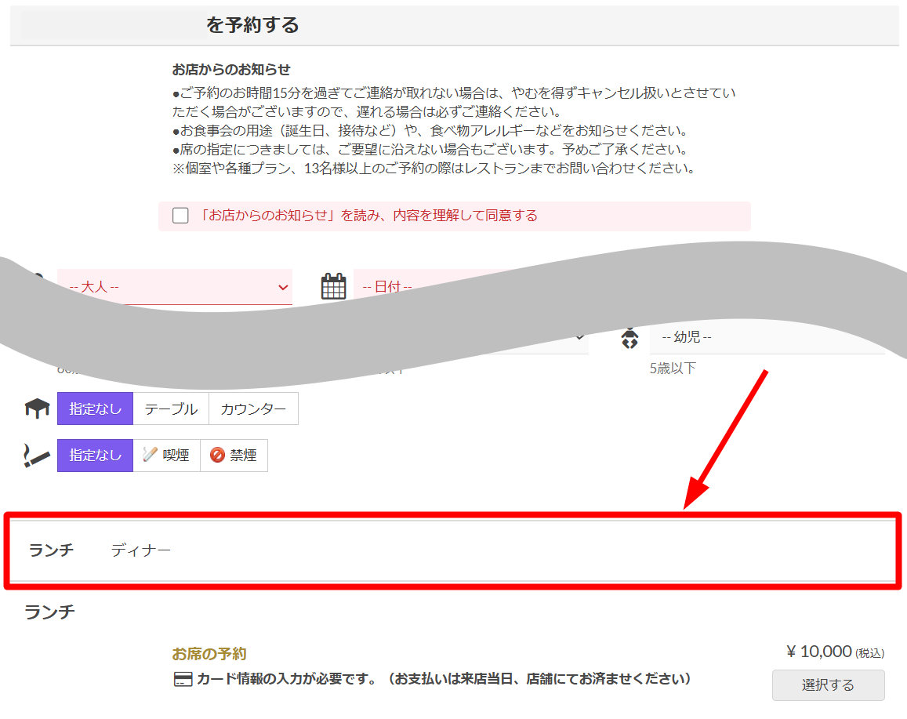This screenshot has width=907, height=719.
Task: Choose the 喫煙 smoking option
Action: (167, 456)
